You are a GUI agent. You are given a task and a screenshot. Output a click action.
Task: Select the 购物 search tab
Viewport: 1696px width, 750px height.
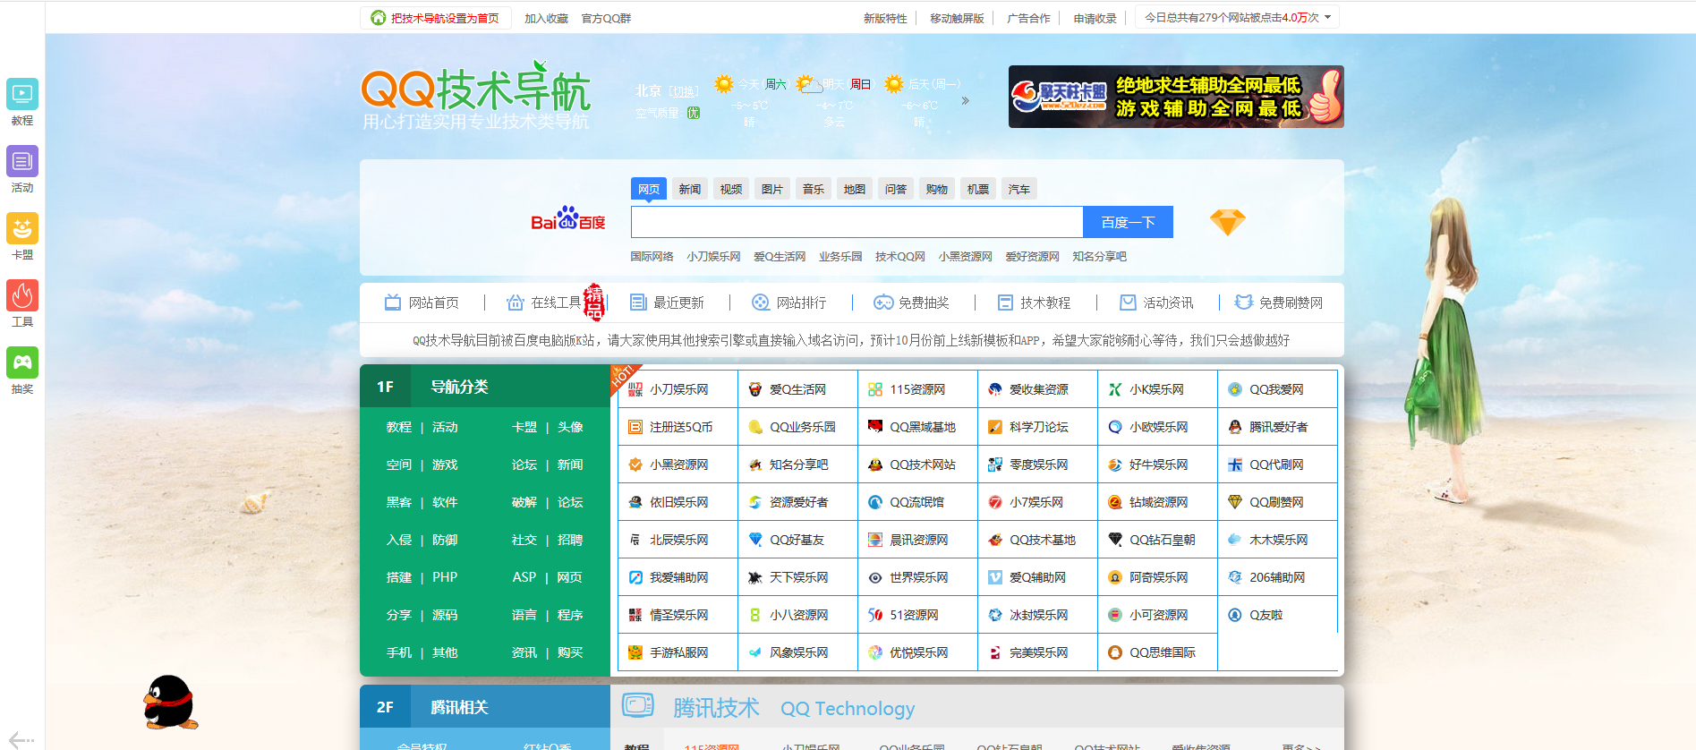pyautogui.click(x=937, y=189)
